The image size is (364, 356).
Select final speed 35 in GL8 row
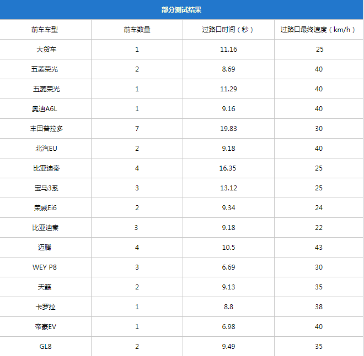click(319, 347)
